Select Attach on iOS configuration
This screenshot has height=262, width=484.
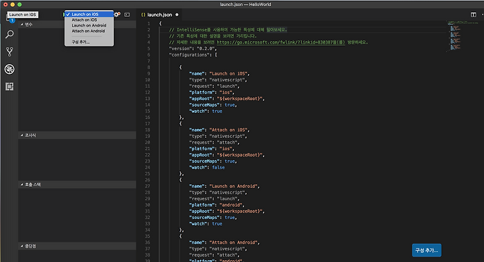[89, 19]
